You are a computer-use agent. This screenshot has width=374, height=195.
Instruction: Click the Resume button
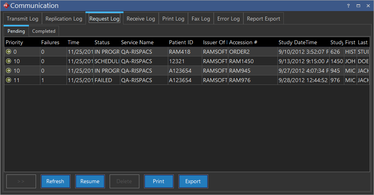[x=90, y=182]
